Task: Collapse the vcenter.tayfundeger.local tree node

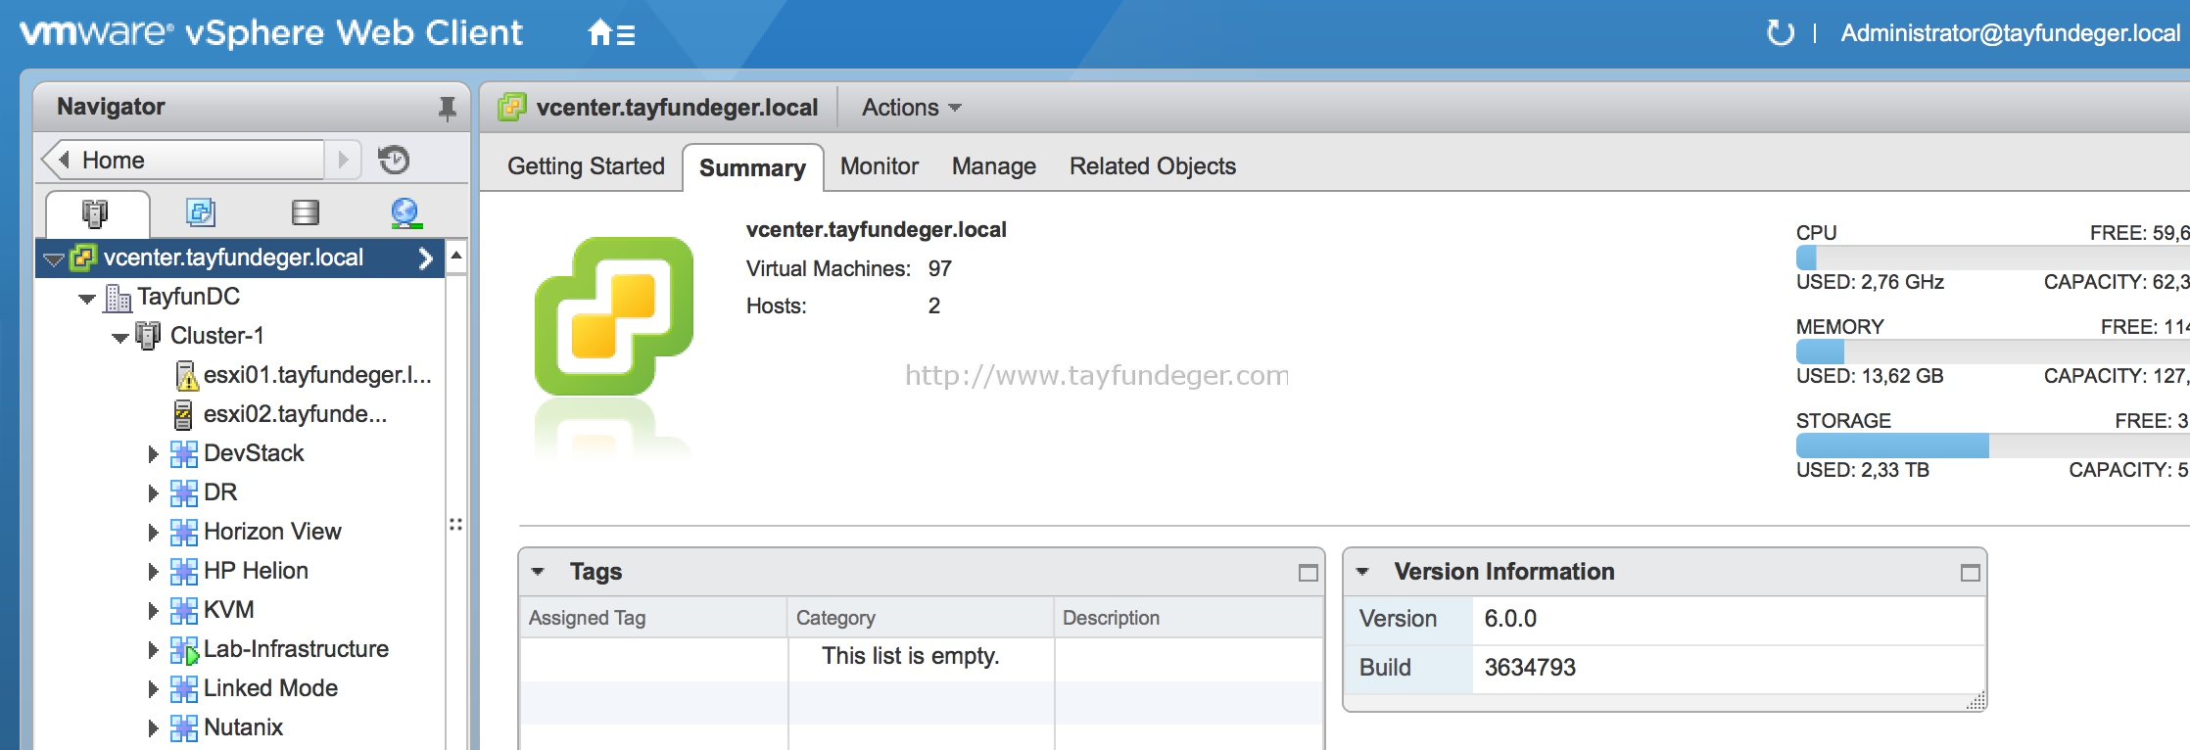Action: tap(54, 259)
